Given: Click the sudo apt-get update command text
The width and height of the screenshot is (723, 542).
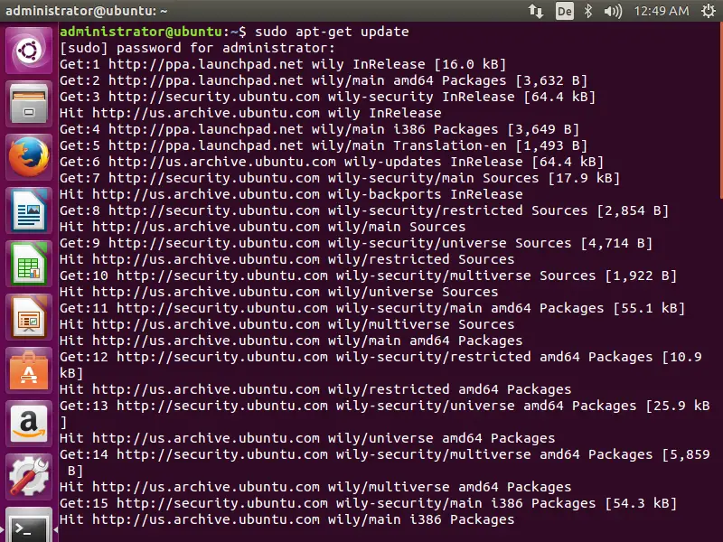Looking at the screenshot, I should click(x=332, y=32).
